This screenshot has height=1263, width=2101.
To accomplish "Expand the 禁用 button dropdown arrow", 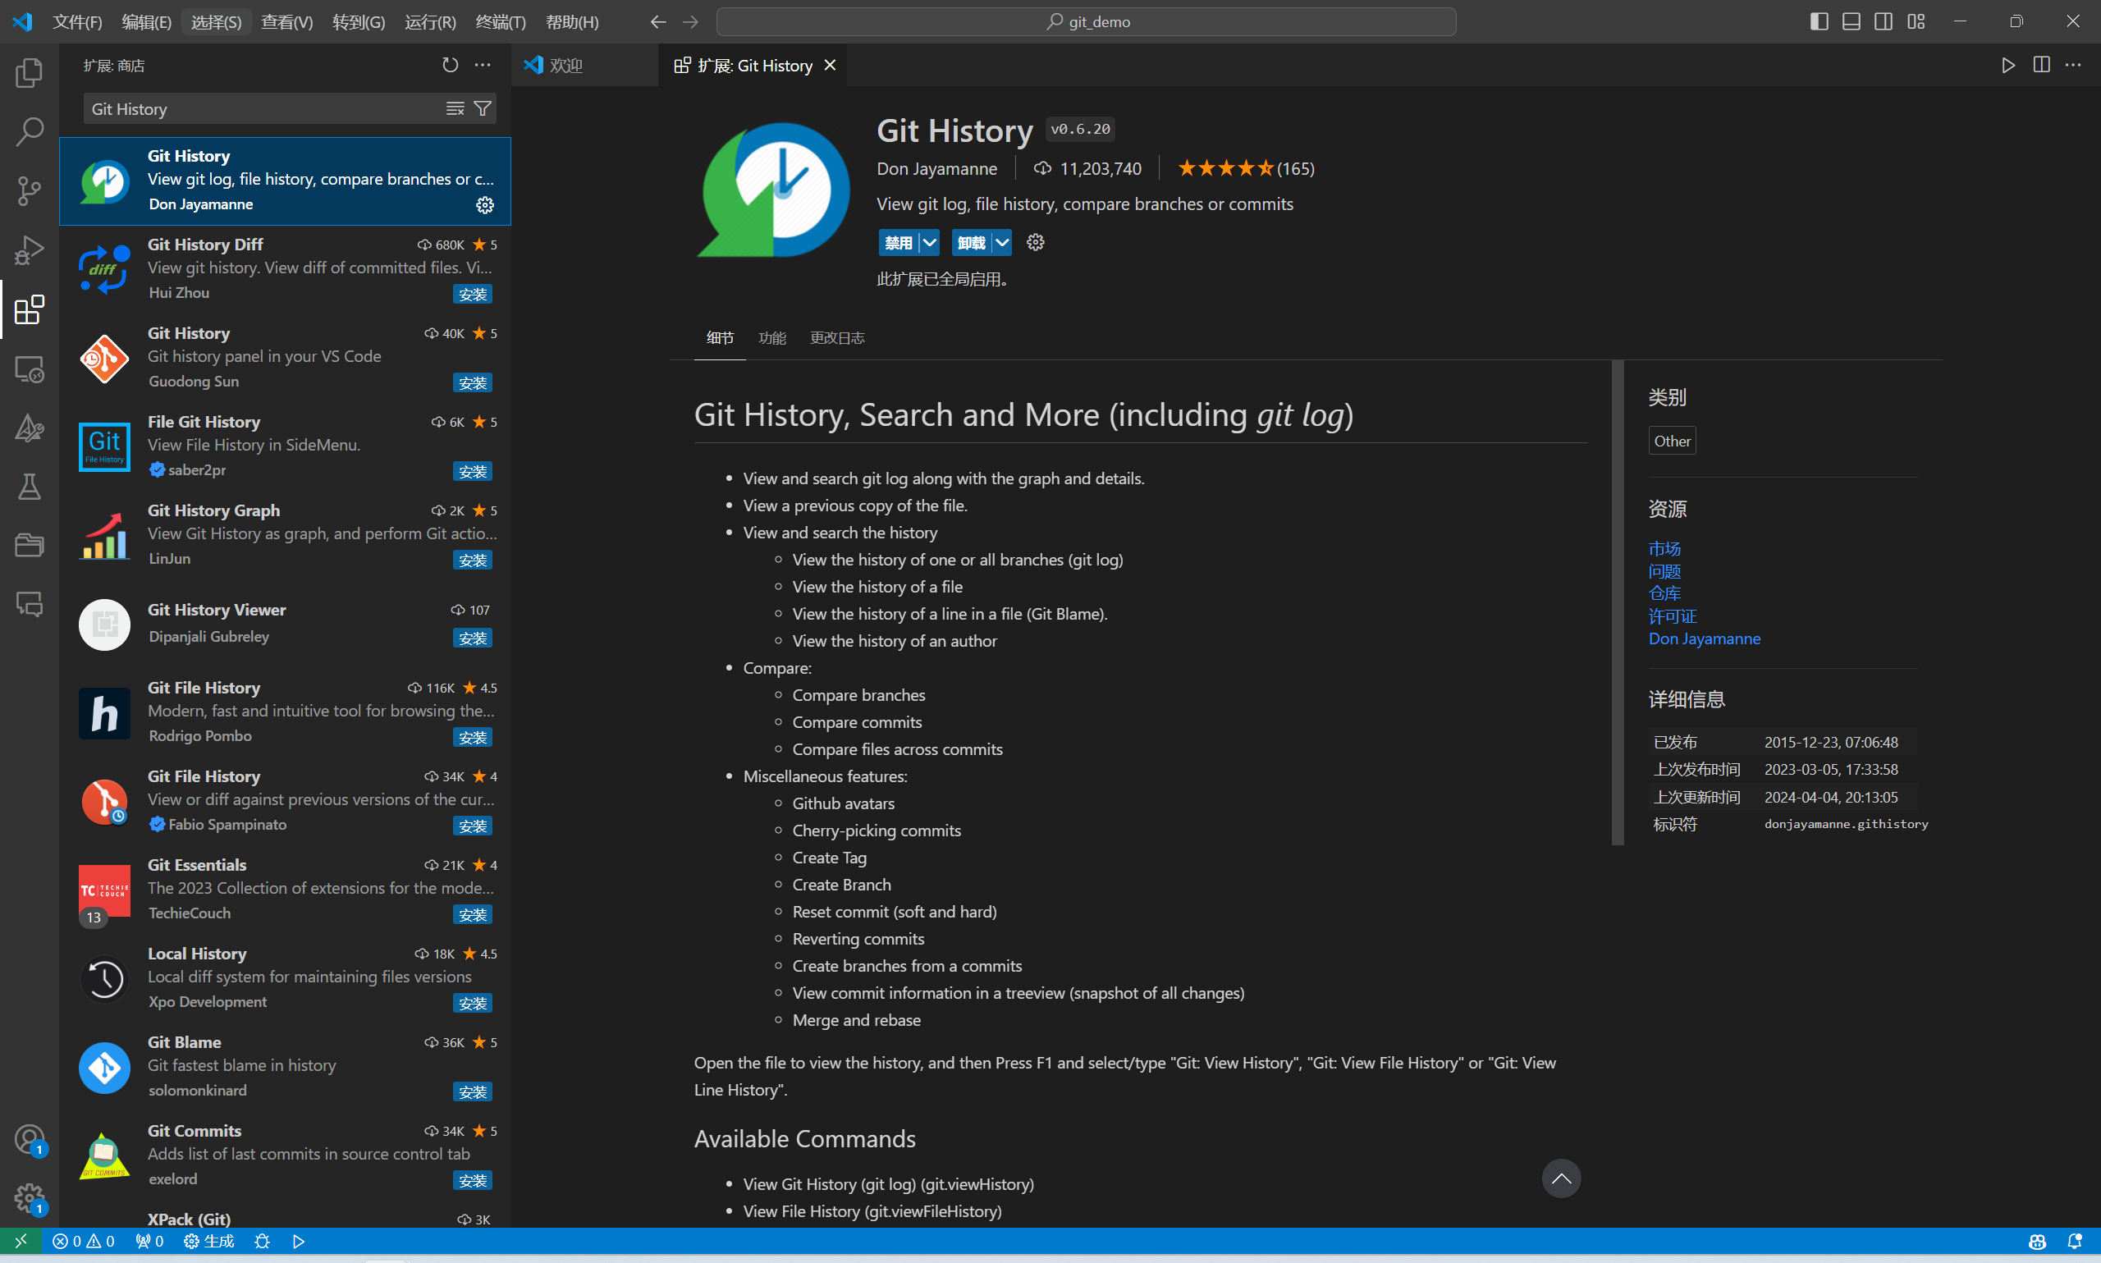I will click(929, 243).
